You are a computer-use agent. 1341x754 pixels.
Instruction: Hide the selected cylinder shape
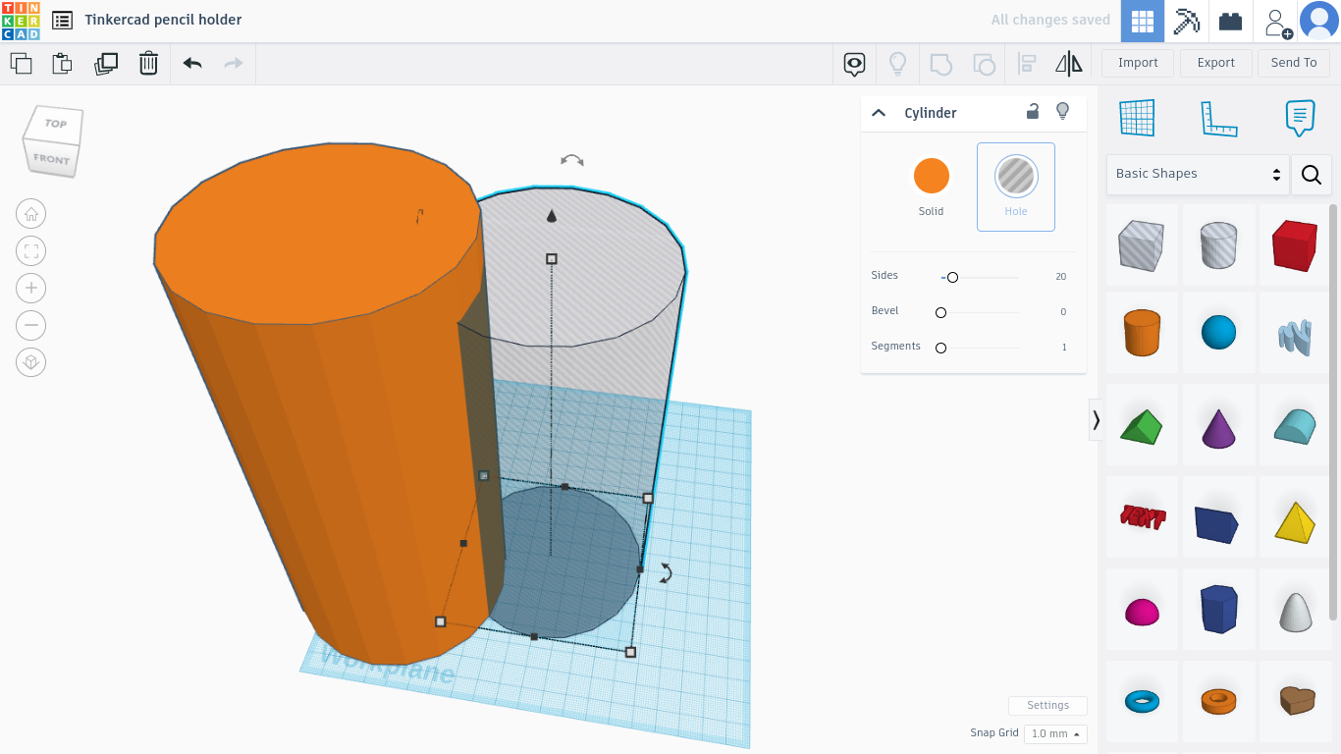coord(1062,111)
